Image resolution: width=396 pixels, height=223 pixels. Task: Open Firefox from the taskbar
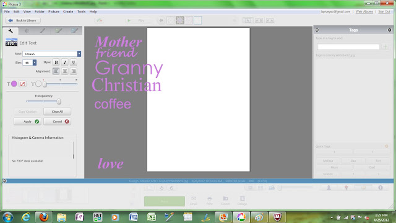(x=44, y=217)
